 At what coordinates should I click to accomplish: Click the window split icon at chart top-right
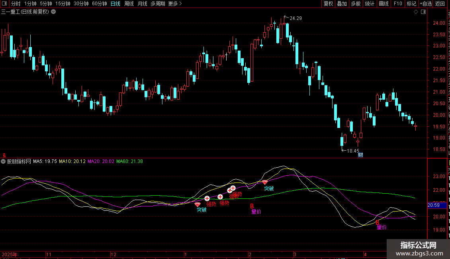tap(423, 12)
